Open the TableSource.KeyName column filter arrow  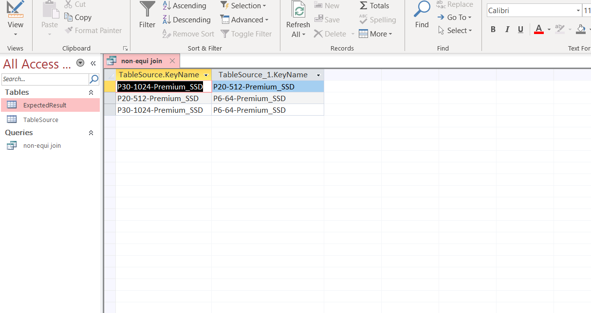coord(206,75)
